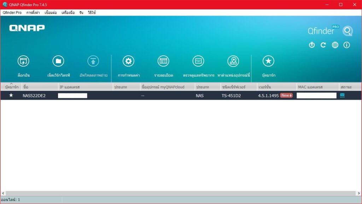Screen dimensions: 362x204
Task: Click the TS-451D2 model cell
Action: point(231,96)
